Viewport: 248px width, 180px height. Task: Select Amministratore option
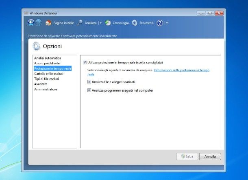tap(46, 89)
